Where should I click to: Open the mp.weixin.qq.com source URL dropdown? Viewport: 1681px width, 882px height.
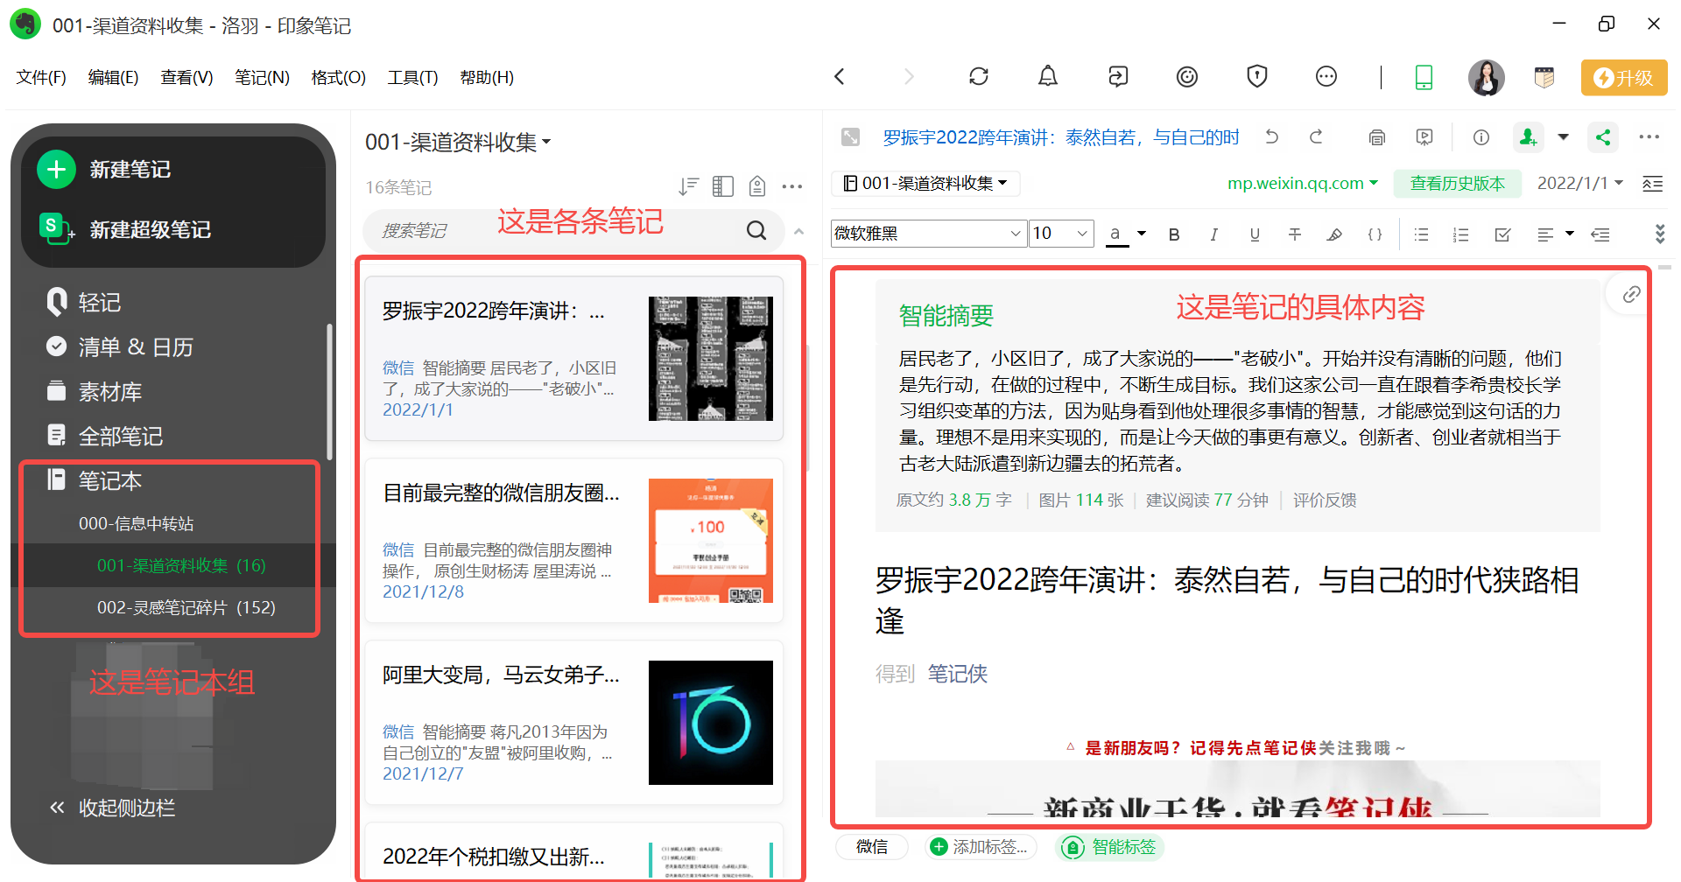coord(1303,183)
